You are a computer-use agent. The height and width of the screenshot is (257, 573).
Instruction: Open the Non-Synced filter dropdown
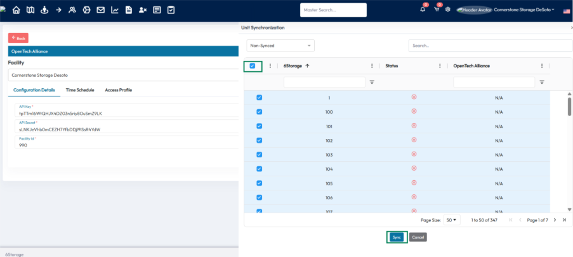(x=280, y=46)
